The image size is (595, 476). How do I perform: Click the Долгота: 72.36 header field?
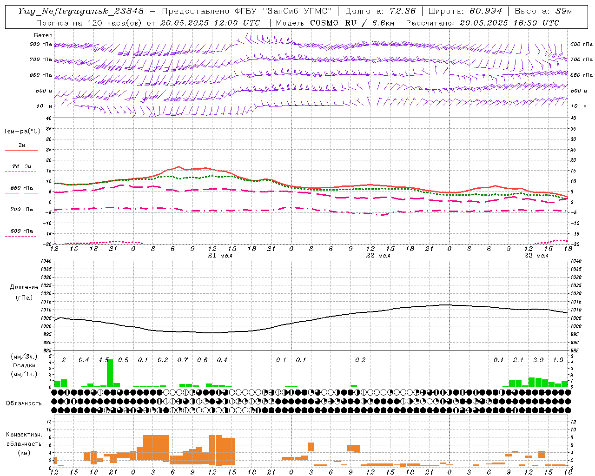click(380, 11)
